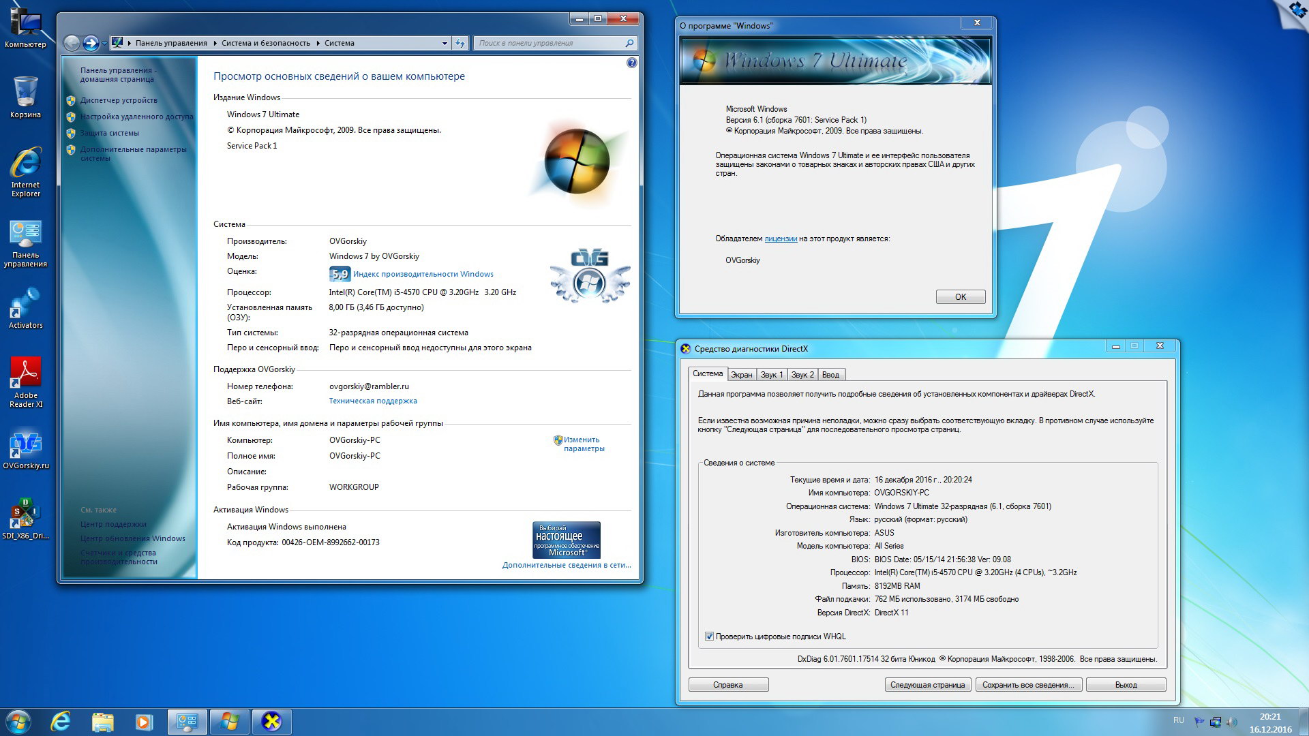Switch to the Звук 2 tab
This screenshot has width=1309, height=736.
[802, 375]
